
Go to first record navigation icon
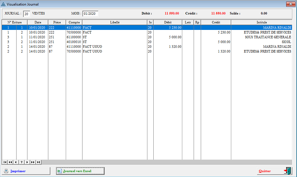(x=5, y=162)
